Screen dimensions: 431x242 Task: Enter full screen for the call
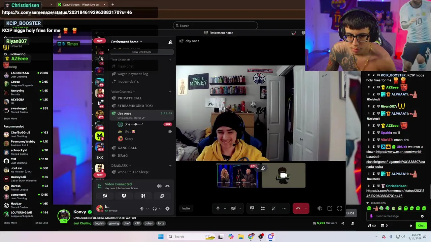pyautogui.click(x=339, y=208)
